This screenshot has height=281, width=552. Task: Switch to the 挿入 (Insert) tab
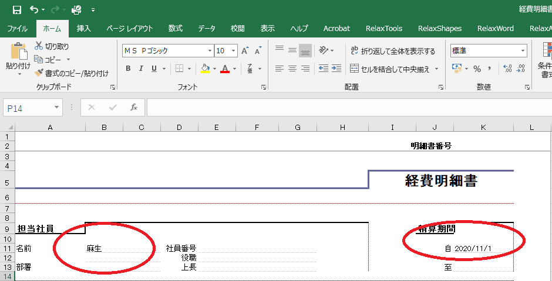pyautogui.click(x=84, y=28)
